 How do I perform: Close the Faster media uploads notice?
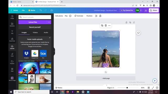pyautogui.click(x=50, y=38)
